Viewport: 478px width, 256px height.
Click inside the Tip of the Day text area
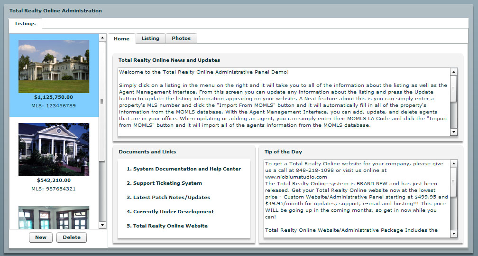click(x=357, y=199)
